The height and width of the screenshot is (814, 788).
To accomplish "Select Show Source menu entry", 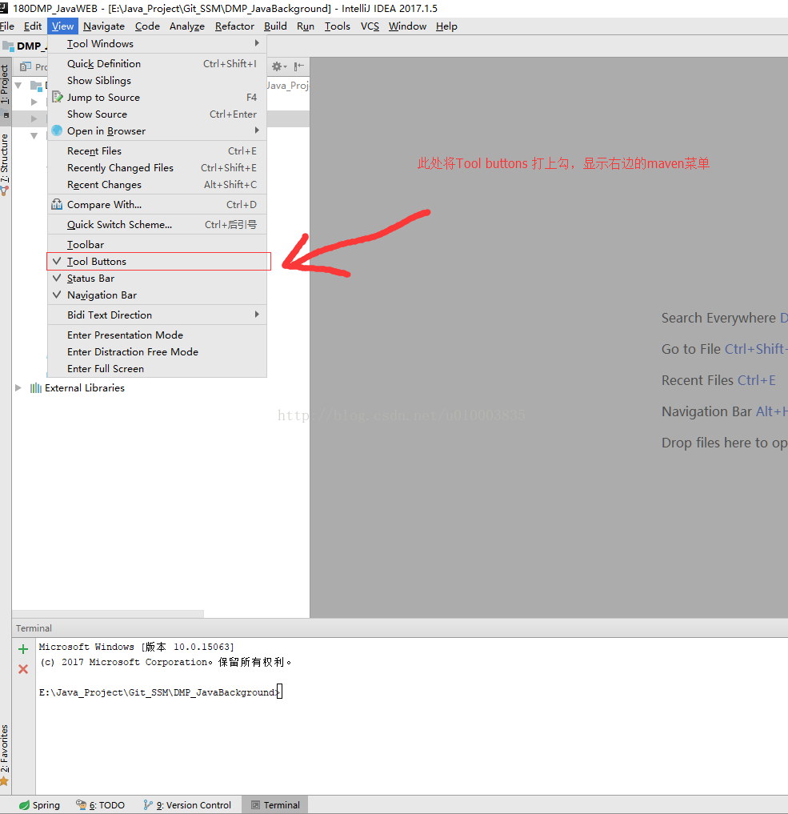I will tap(157, 114).
